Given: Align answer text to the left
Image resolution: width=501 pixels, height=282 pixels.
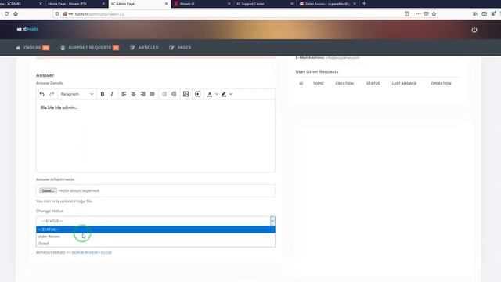Looking at the screenshot, I should 124,94.
